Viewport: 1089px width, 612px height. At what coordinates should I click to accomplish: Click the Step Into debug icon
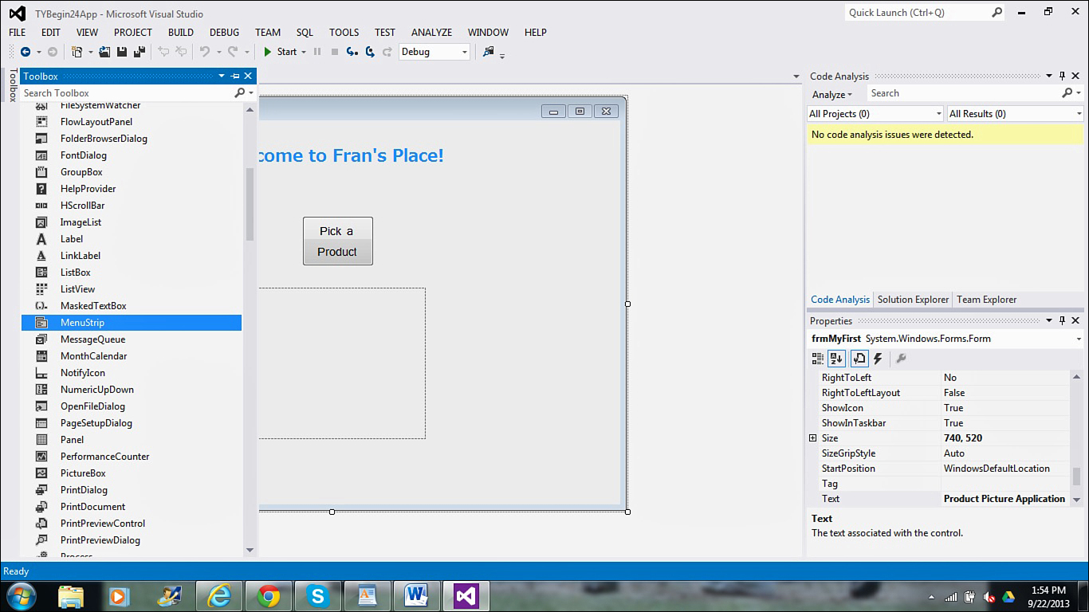tap(352, 52)
